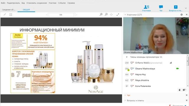Viewport: 189px width, 106px height.
Task: Open the slide number dropdown arrow
Action: click(74, 15)
